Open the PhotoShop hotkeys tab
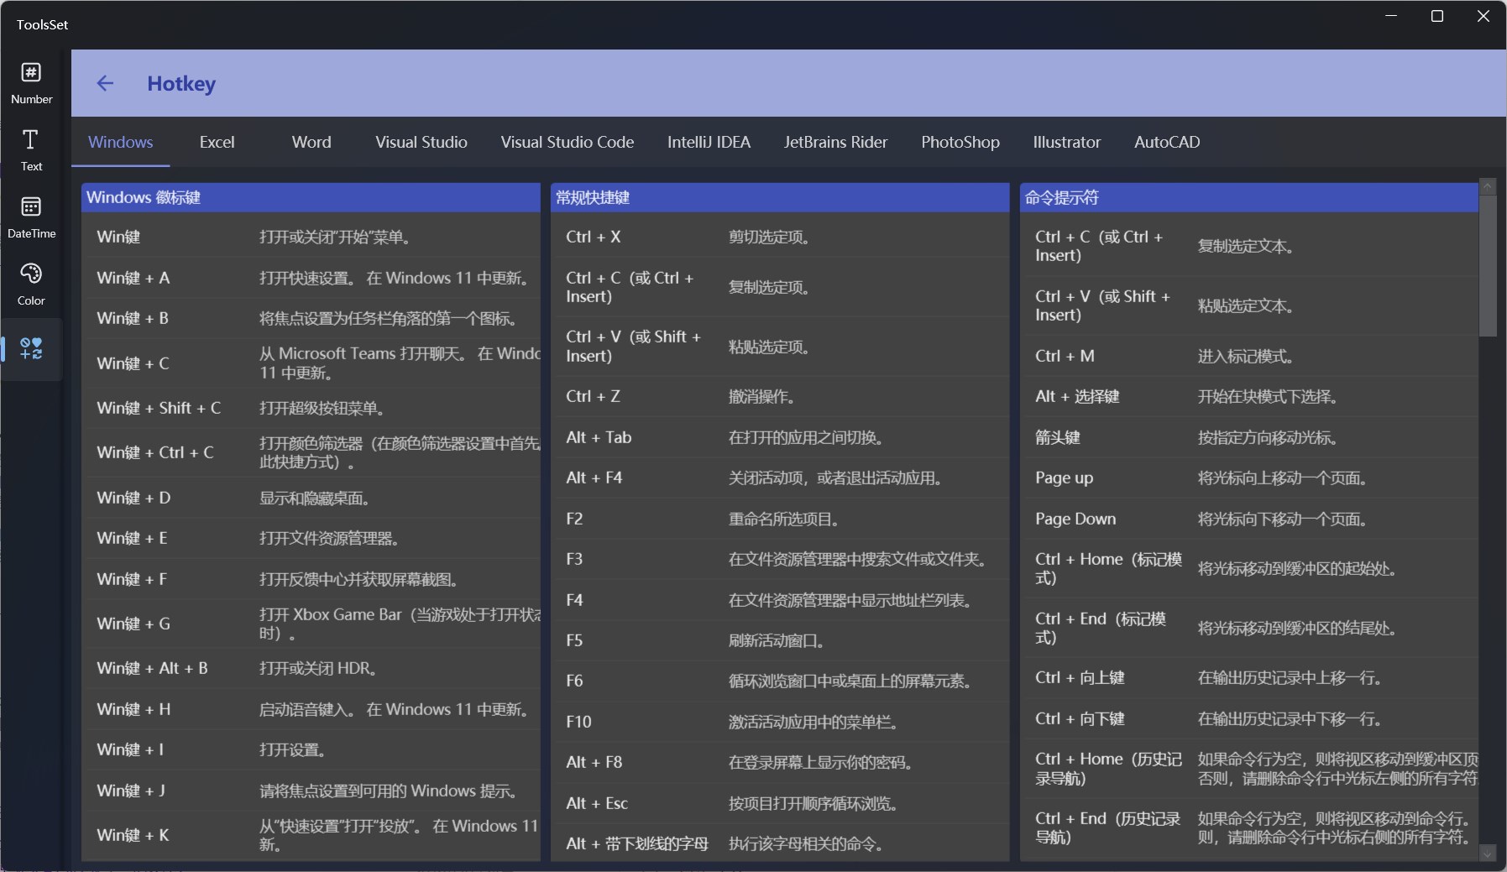The height and width of the screenshot is (872, 1507). click(x=960, y=142)
